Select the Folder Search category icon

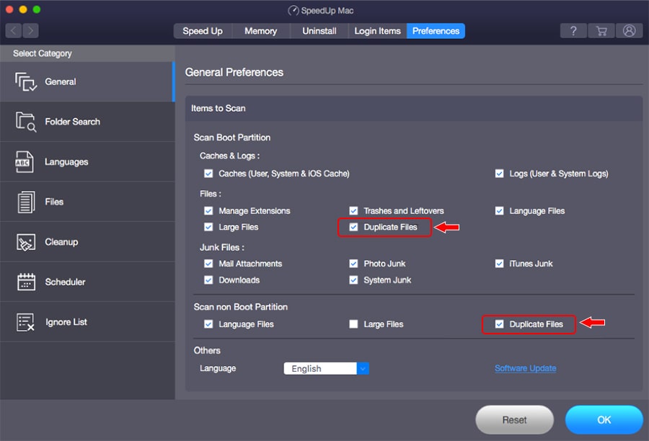tap(26, 122)
